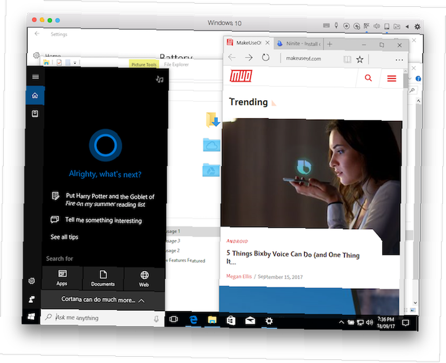This screenshot has width=446, height=363.
Task: Open a new Edge tab
Action: 330,44
